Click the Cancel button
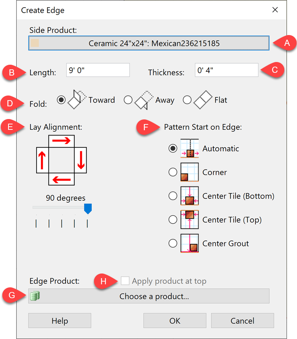 [243, 321]
